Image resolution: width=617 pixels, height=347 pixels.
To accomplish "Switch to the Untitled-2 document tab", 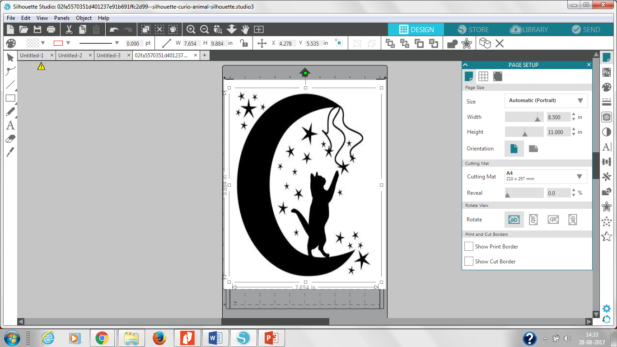I will point(71,55).
